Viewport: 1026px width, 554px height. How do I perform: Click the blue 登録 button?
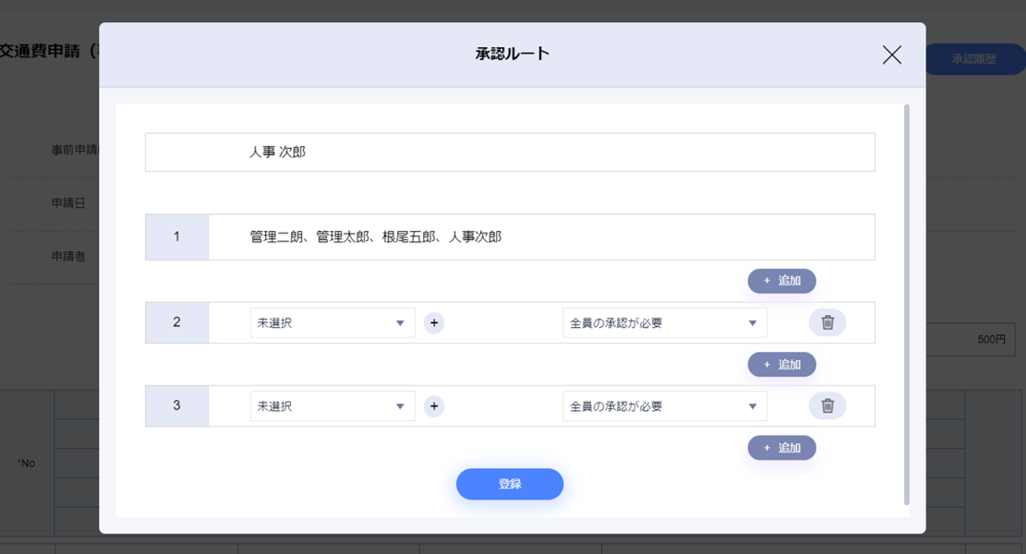click(510, 484)
